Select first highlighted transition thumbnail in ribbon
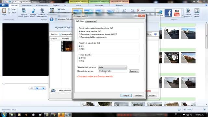This screenshot has width=208, height=117. tap(78, 12)
